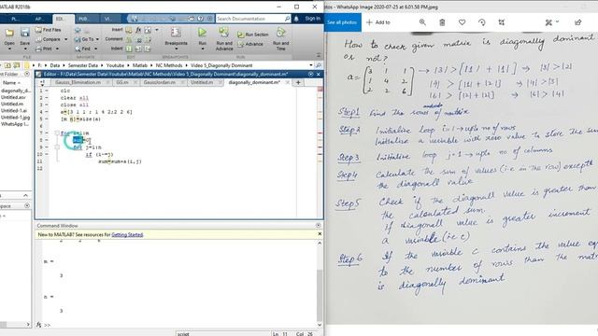Open the Untitled.m editor tab
This screenshot has height=336, width=598.
[202, 82]
